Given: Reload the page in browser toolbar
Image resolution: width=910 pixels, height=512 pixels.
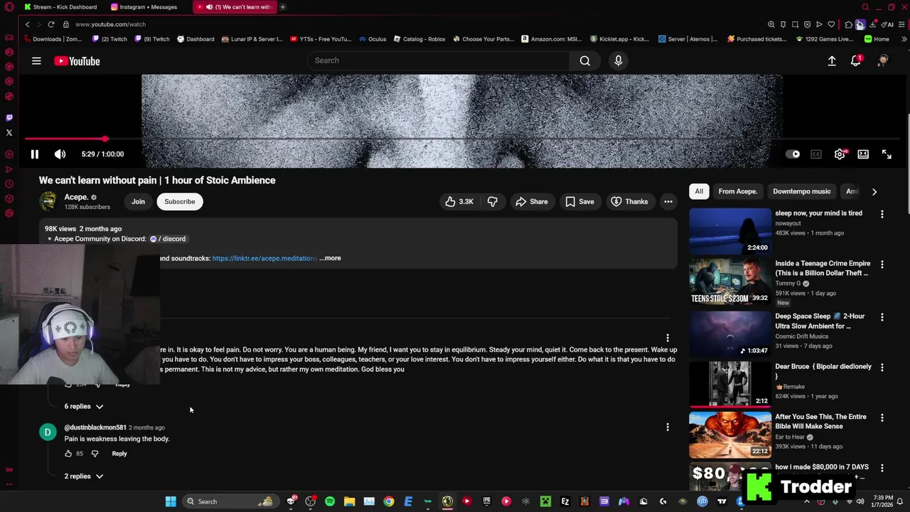Looking at the screenshot, I should 51,24.
